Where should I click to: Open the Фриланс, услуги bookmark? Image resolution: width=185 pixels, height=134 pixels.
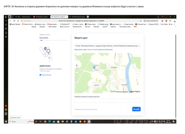click(40, 24)
